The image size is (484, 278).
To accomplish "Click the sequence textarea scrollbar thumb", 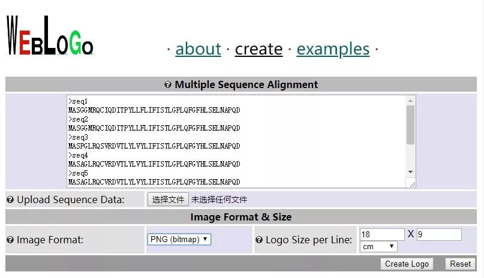I will 410,125.
